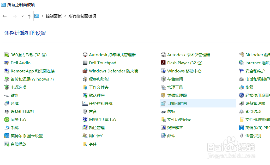
Task: Open the 邮件 mail icon
Action: pos(163,136)
